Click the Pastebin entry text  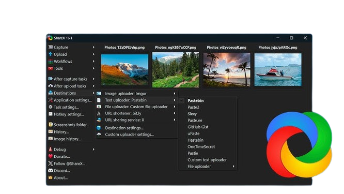(x=195, y=100)
